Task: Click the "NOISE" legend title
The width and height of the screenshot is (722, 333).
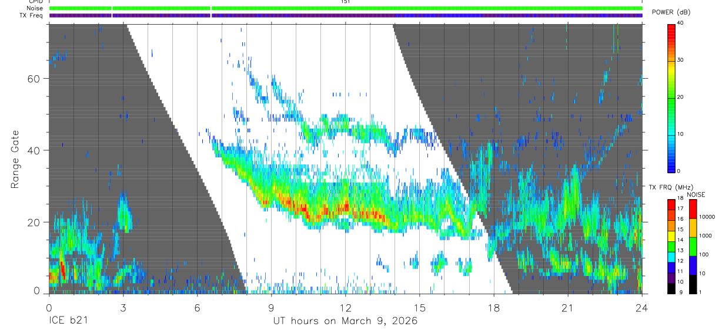Action: 696,194
